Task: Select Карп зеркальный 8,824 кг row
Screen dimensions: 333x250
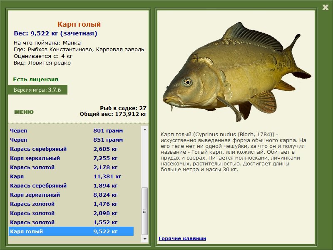Action: [71, 195]
